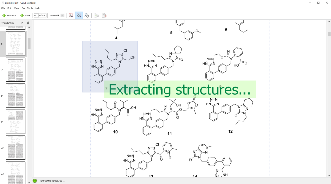Open the Go menu
This screenshot has height=184, width=331.
23,8
